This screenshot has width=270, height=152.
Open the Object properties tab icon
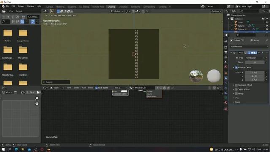click(226, 73)
